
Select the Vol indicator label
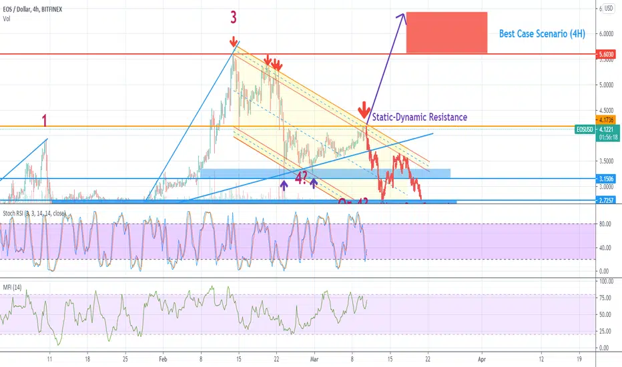[x=7, y=19]
